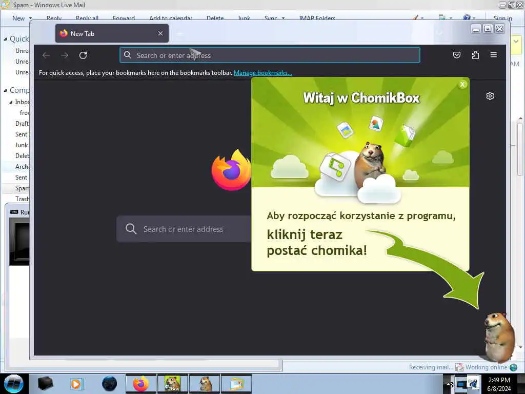Show hidden tray icons arrow

tap(448, 384)
